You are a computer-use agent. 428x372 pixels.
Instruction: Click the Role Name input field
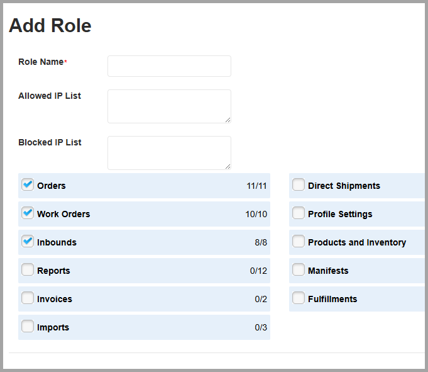click(x=169, y=66)
